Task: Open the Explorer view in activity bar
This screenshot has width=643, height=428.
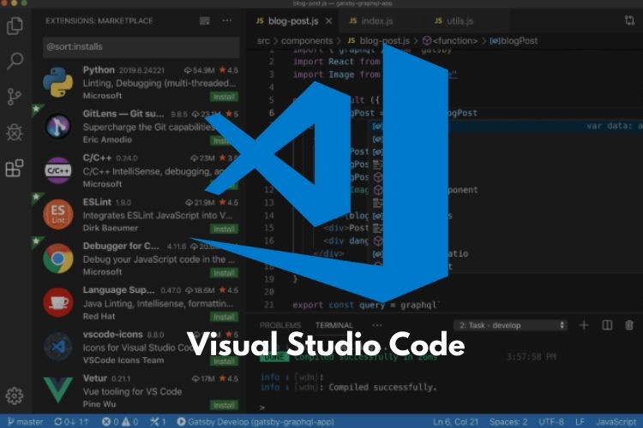Action: click(x=15, y=26)
